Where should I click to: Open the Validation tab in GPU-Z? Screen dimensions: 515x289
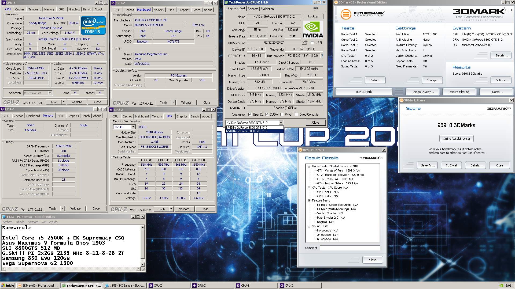(267, 9)
